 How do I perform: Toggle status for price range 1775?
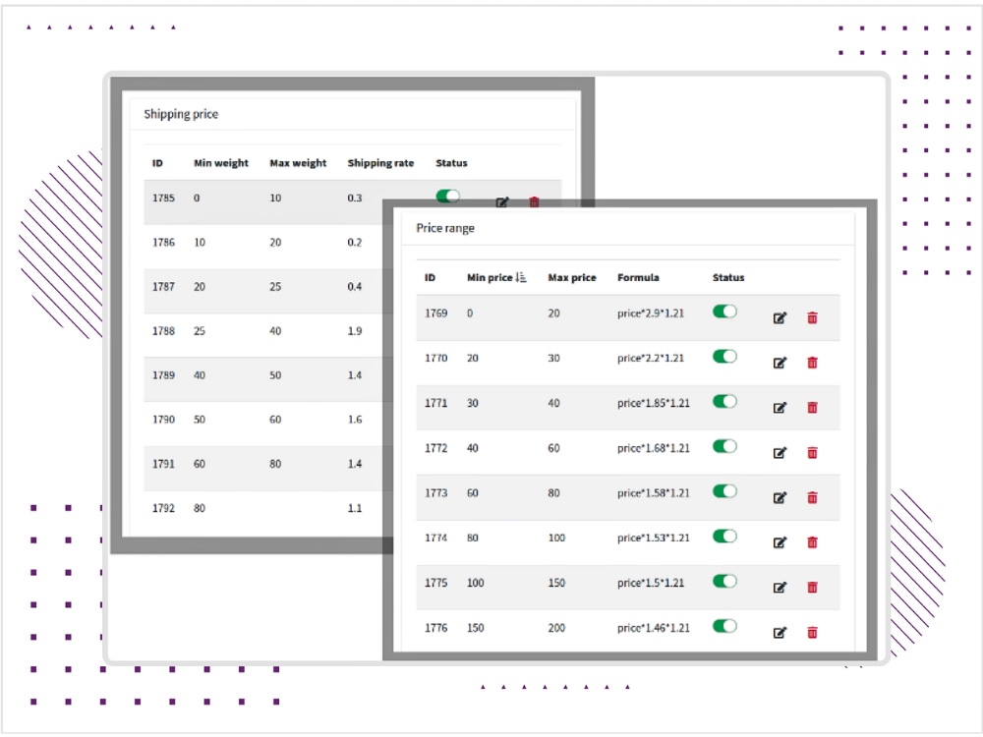tap(724, 581)
